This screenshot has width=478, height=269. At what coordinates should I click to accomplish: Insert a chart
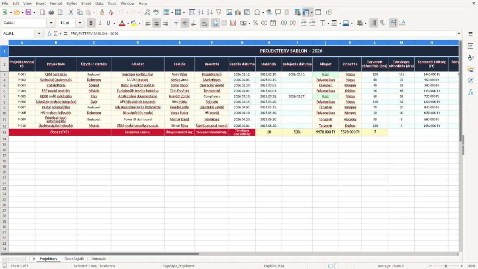pyautogui.click(x=238, y=12)
